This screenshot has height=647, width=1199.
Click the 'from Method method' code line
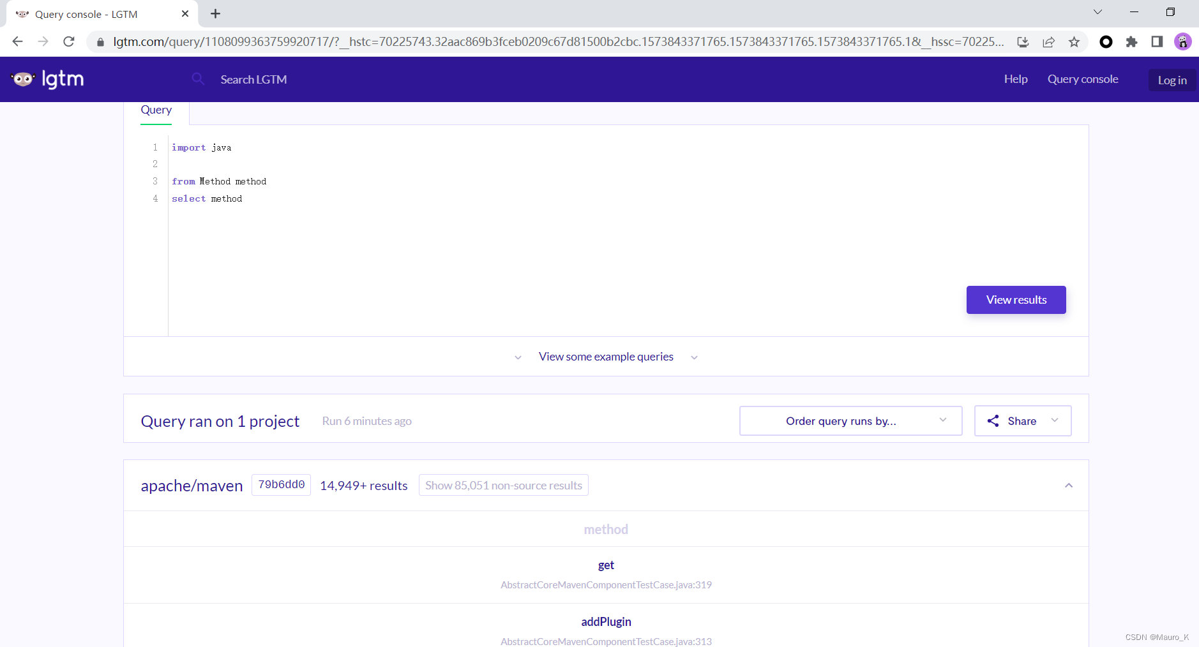coord(219,182)
